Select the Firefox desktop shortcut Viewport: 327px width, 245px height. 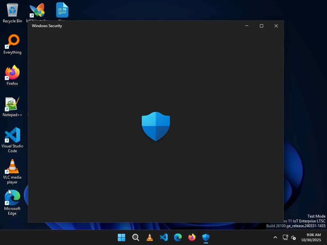(12, 75)
